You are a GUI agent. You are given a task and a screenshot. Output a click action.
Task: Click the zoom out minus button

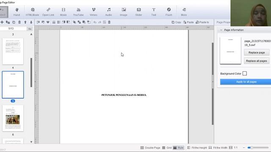click(x=244, y=148)
